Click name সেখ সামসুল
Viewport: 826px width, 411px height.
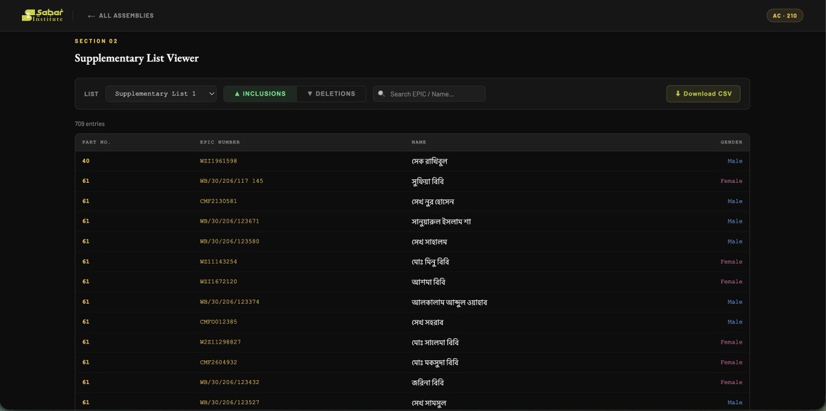click(429, 402)
